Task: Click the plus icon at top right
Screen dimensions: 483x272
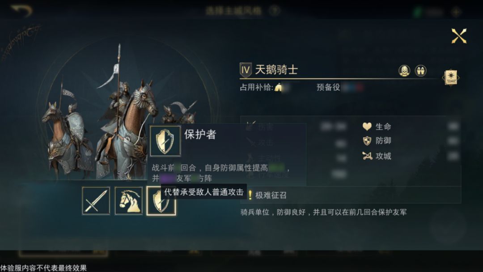Action: (456, 12)
